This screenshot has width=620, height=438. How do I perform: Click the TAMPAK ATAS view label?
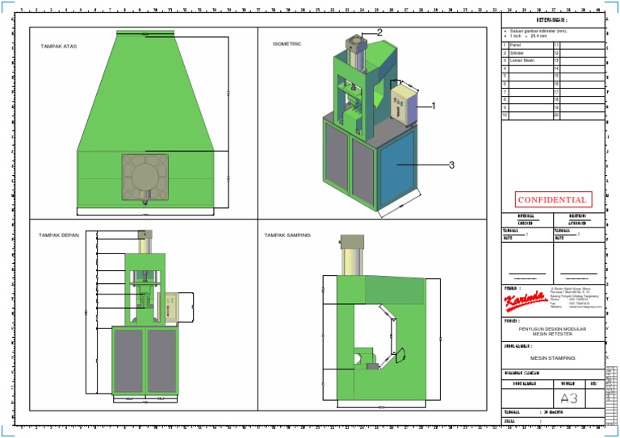click(x=58, y=46)
